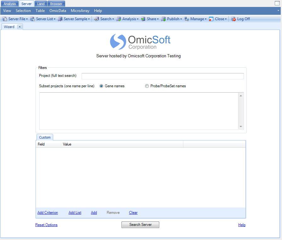Click the window restore icon at top right
Image resolution: width=282 pixels, height=240 pixels.
click(x=277, y=3)
